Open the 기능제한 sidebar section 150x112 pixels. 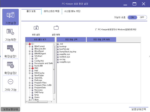(x=10, y=34)
